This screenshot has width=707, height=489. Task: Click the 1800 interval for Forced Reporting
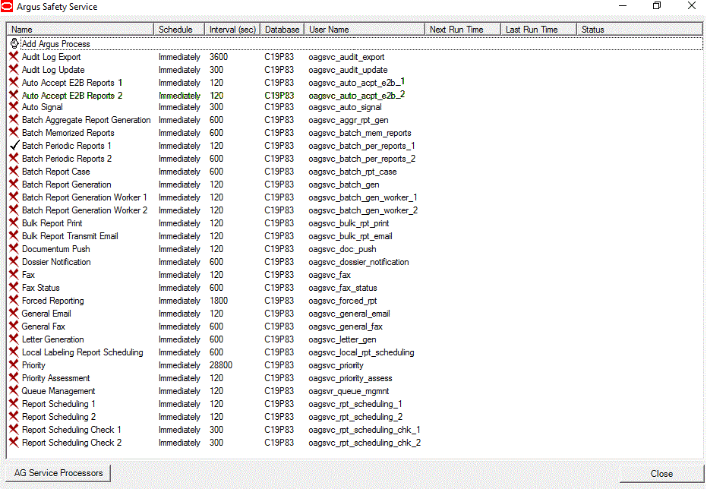pos(219,300)
